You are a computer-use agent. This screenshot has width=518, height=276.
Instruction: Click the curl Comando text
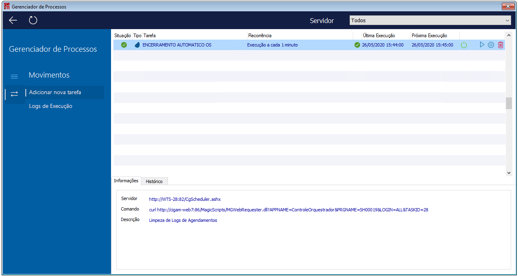(289, 210)
